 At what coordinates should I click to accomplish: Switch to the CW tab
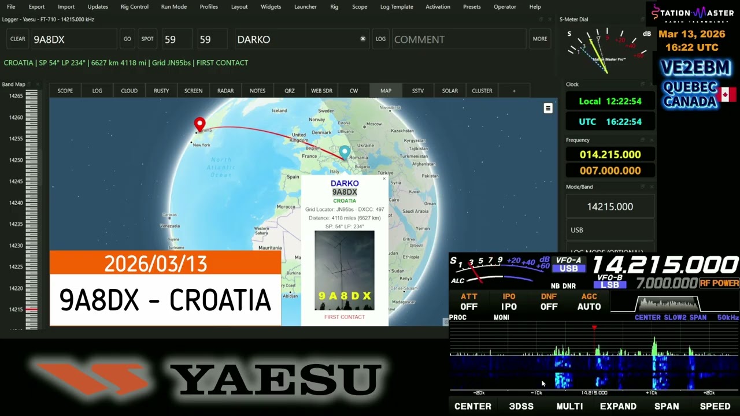(354, 91)
